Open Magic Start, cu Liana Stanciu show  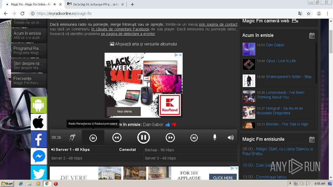278,151
